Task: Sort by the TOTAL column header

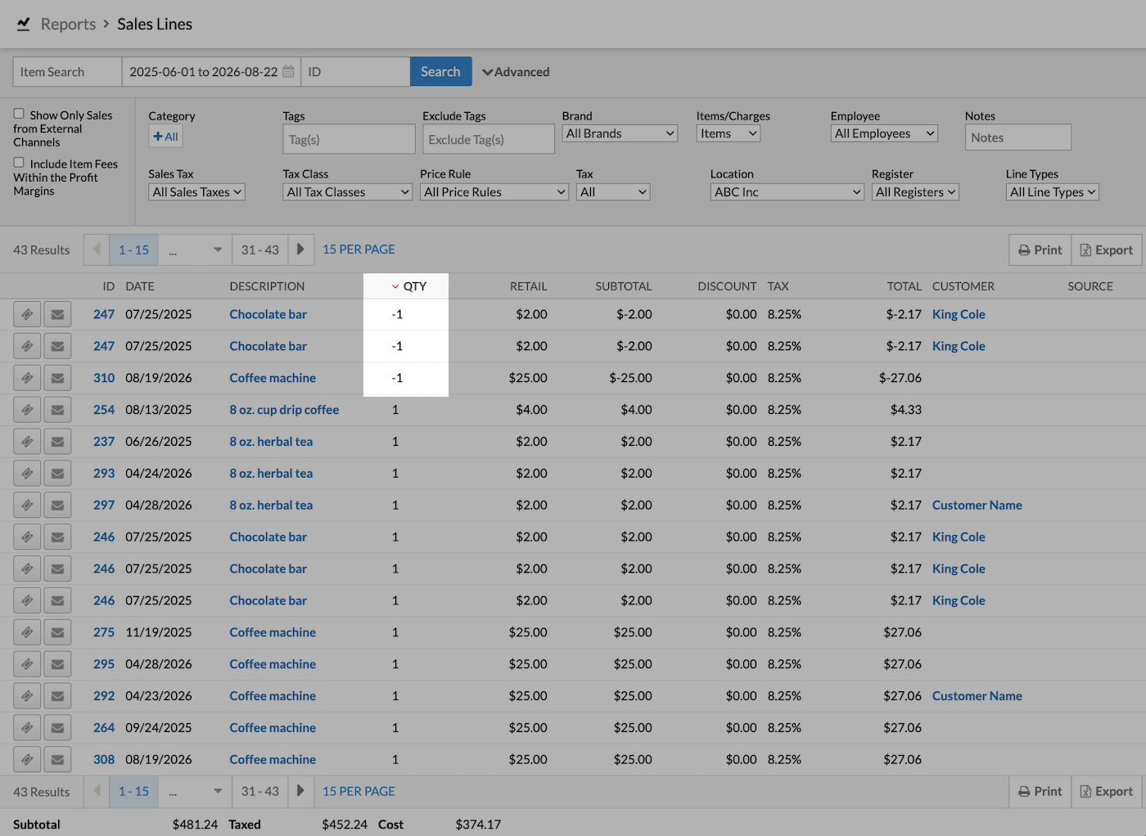Action: coord(904,286)
